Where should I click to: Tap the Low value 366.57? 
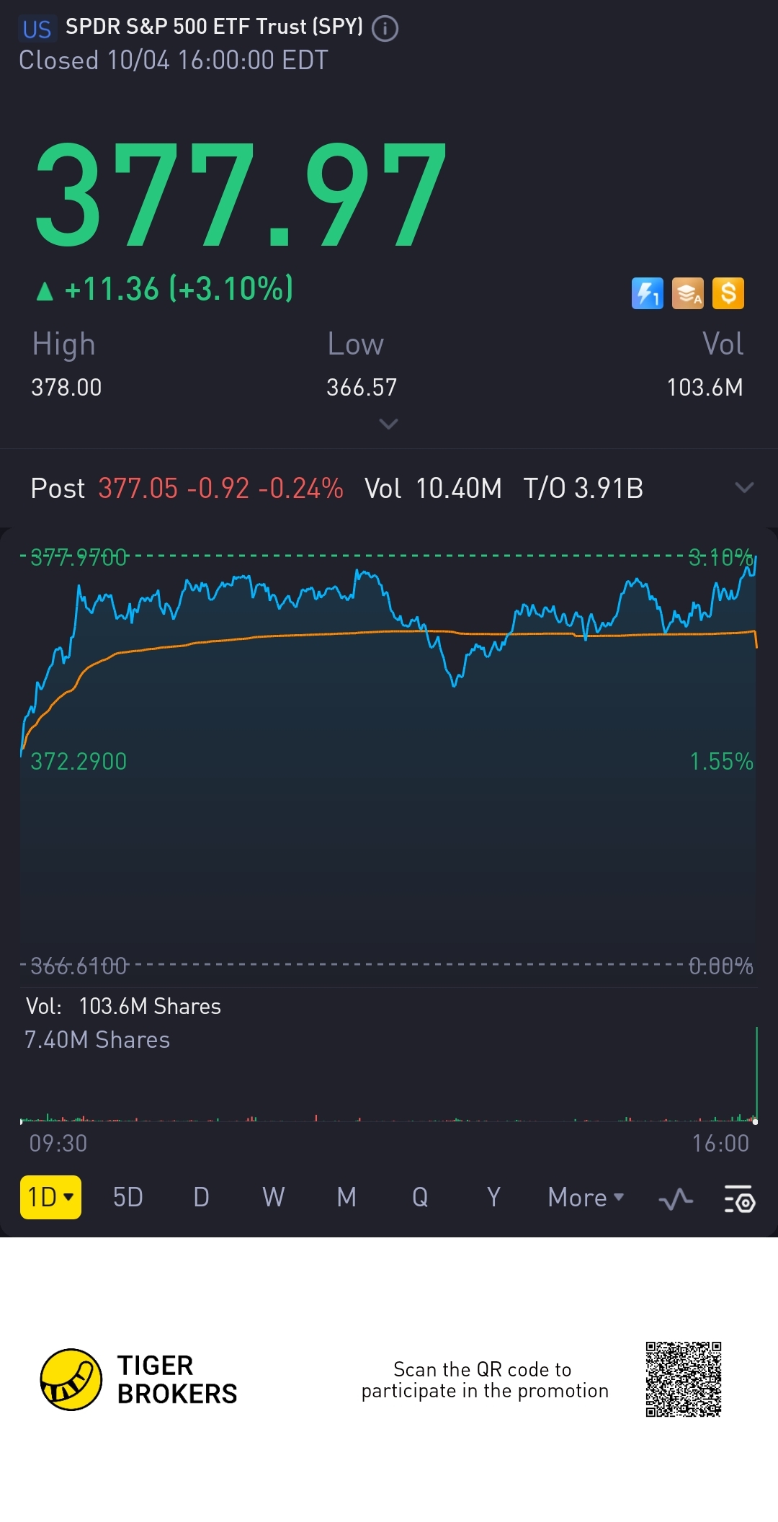point(362,388)
